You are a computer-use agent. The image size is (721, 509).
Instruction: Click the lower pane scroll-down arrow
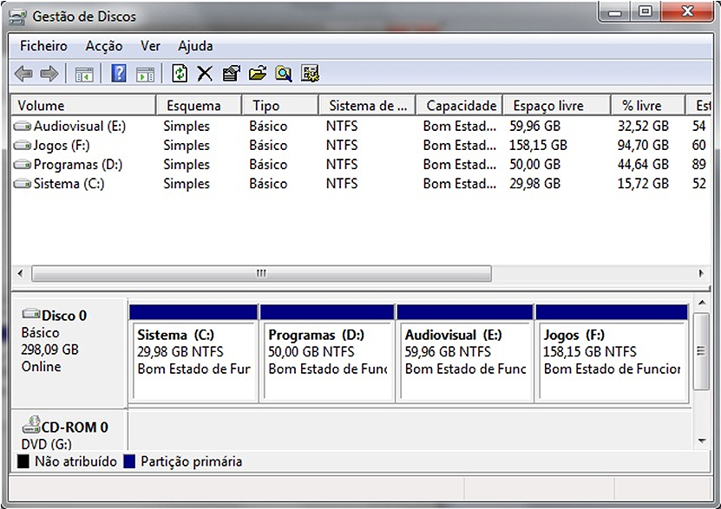(703, 441)
